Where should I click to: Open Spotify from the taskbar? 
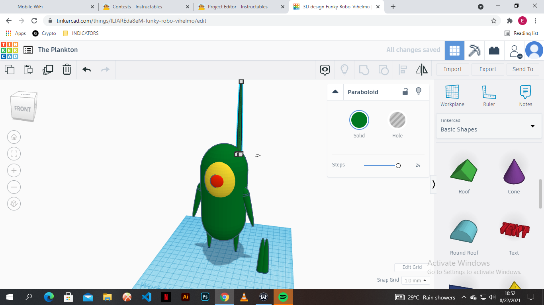tap(283, 297)
